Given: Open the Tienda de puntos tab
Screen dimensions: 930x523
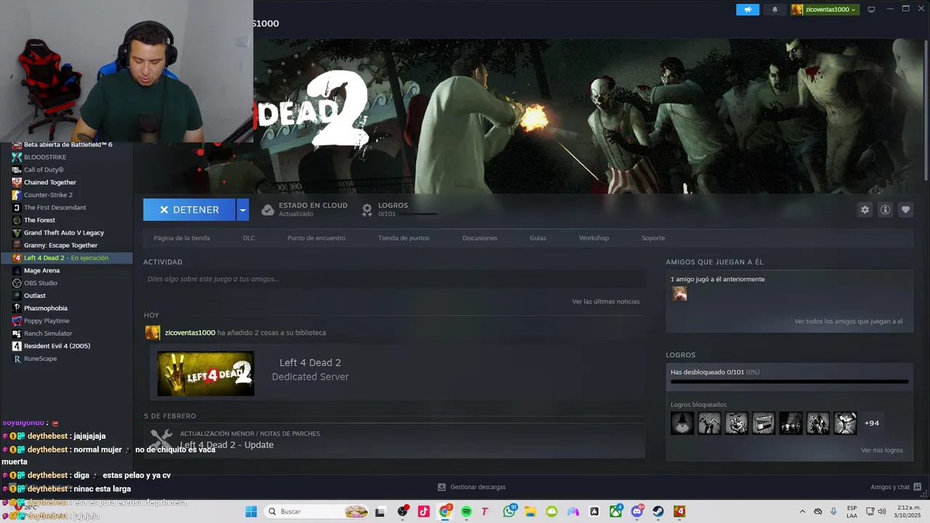Looking at the screenshot, I should click(x=403, y=238).
